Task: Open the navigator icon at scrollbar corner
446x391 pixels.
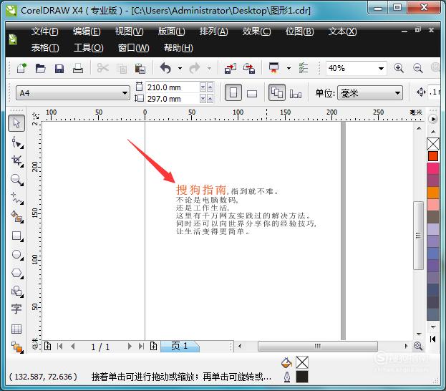Action: pos(418,346)
